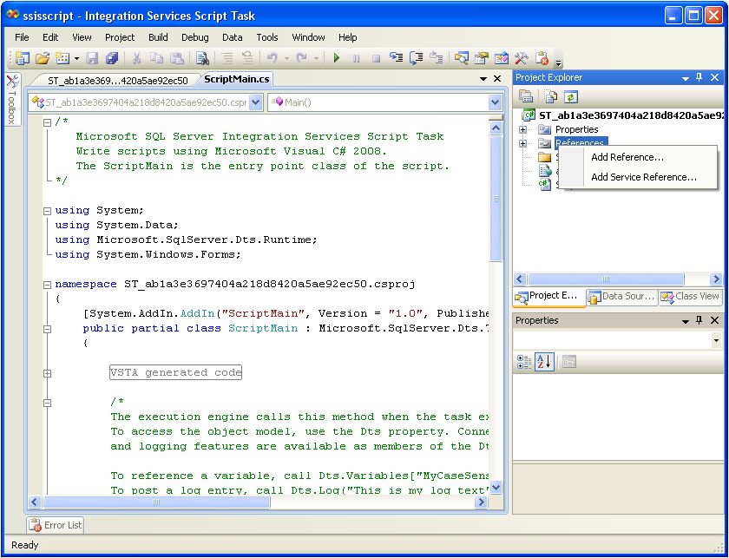Click the Save All toolbar icon
The image size is (729, 558).
(x=112, y=58)
